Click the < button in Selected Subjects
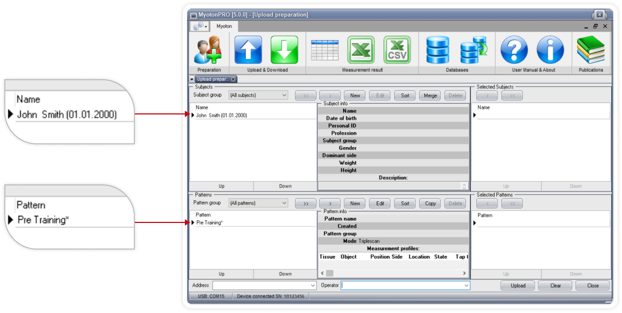This screenshot has height=313, width=622. coord(487,95)
